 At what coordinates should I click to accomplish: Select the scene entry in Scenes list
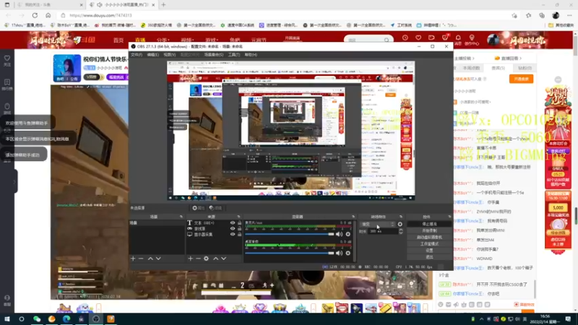pyautogui.click(x=157, y=223)
